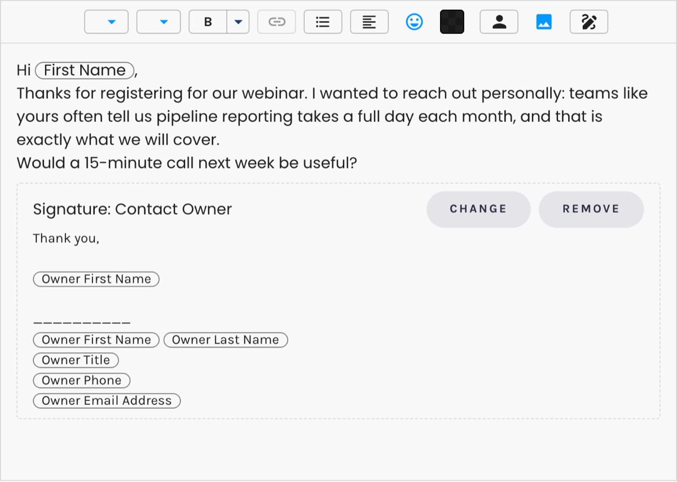This screenshot has width=677, height=482.
Task: Select the Owner Email Address token
Action: (107, 401)
